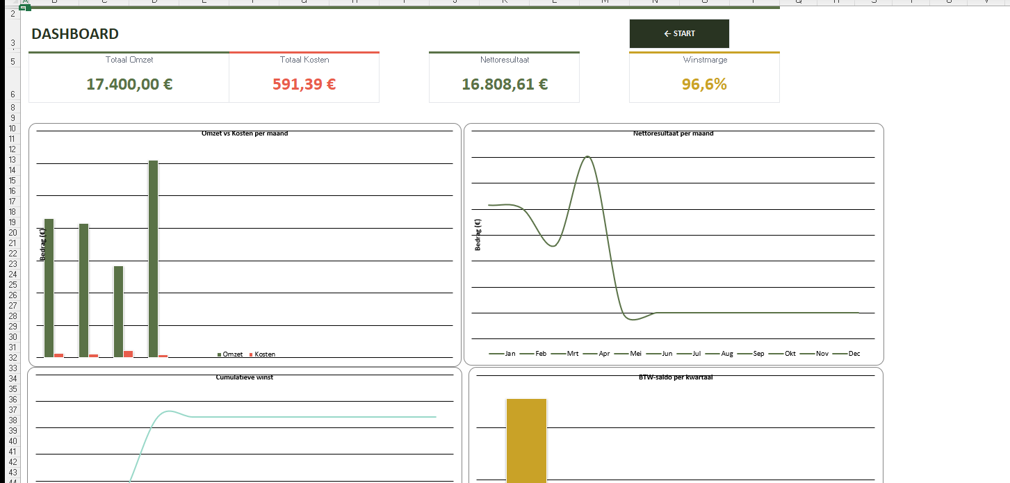Select row header 20

pos(13,243)
